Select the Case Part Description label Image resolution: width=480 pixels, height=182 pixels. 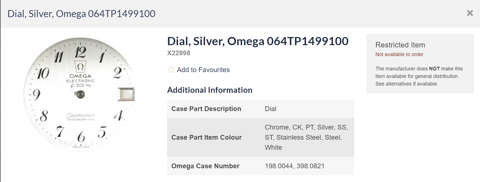(x=206, y=109)
